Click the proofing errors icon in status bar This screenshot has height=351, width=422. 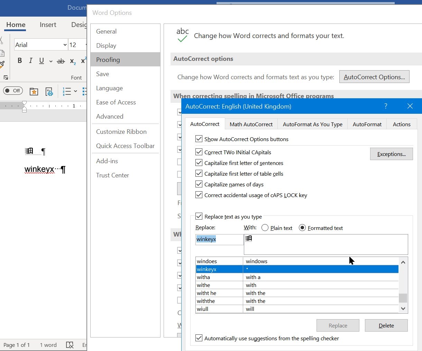(x=70, y=345)
